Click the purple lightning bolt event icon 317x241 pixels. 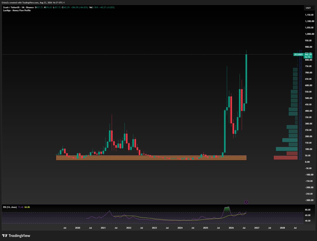246,202
